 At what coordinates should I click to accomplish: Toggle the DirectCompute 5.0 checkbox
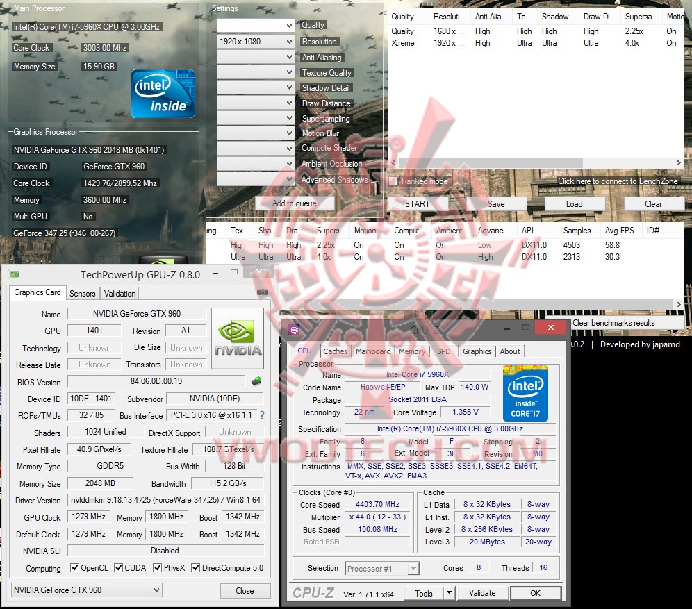pyautogui.click(x=195, y=567)
